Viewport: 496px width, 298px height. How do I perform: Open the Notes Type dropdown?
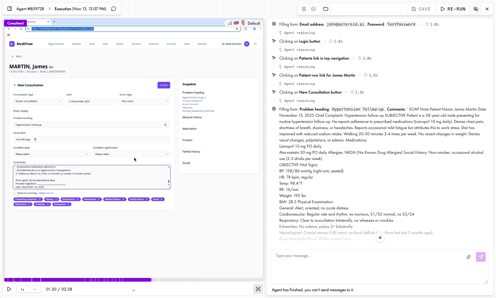click(x=145, y=101)
